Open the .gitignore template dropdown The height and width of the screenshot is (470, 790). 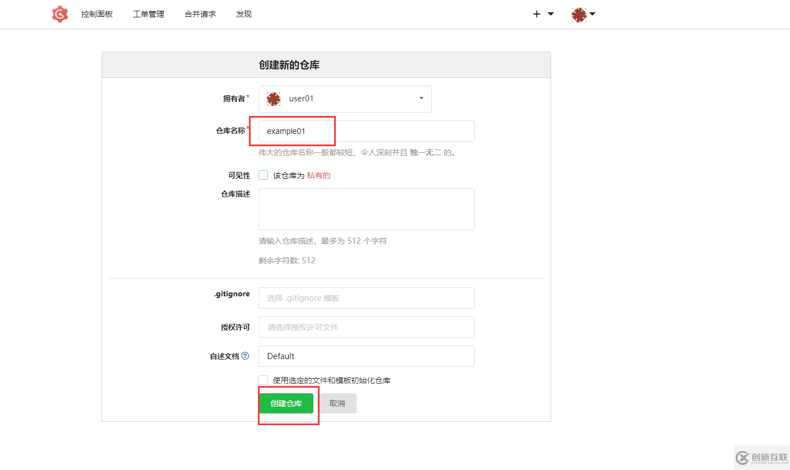367,298
